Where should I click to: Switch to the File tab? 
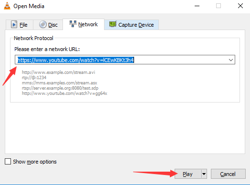[x=20, y=25]
